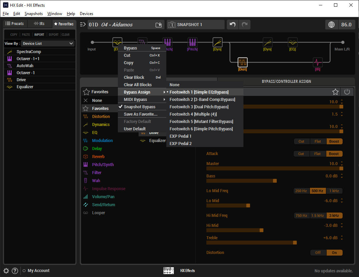Click the HX Effects device icon
This screenshot has width=359, height=277.
[x=169, y=271]
